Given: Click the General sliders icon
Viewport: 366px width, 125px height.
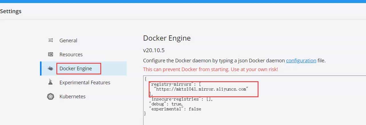Looking at the screenshot, I should [51, 40].
